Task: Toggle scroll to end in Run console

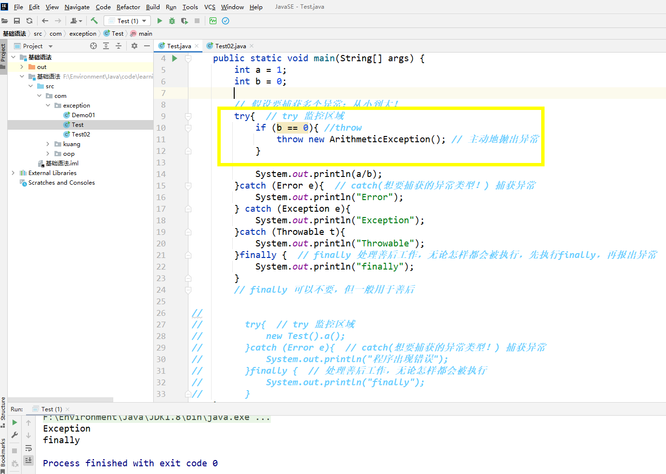Action: tap(28, 460)
